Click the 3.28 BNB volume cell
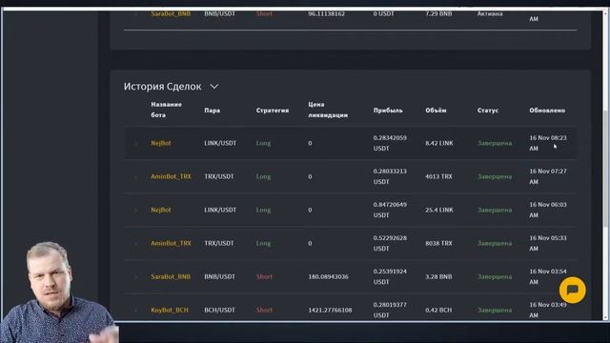The height and width of the screenshot is (343, 610). (x=438, y=277)
